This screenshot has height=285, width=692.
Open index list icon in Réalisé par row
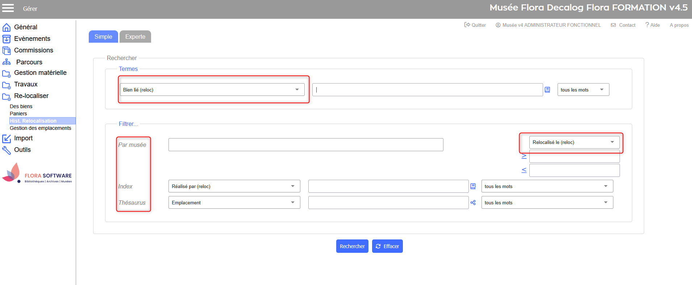(x=473, y=186)
